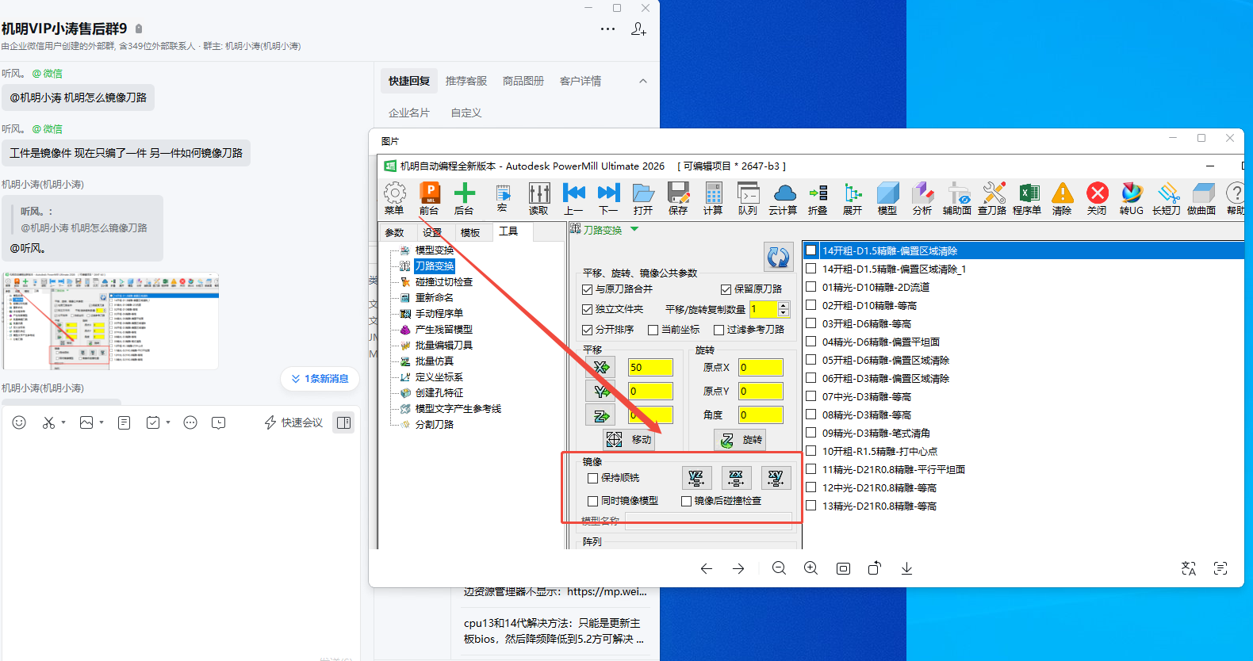Select 碰撞过切检查 tree item
The height and width of the screenshot is (661, 1253).
[443, 282]
